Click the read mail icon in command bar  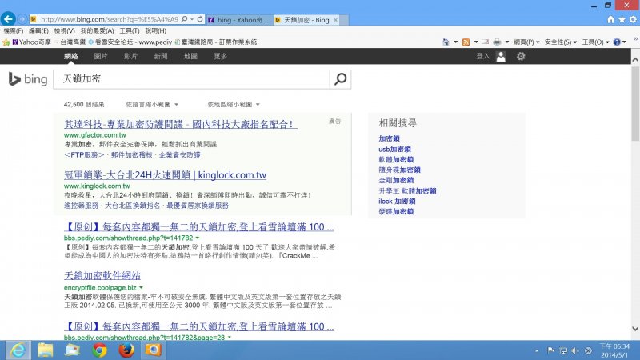[x=486, y=42]
